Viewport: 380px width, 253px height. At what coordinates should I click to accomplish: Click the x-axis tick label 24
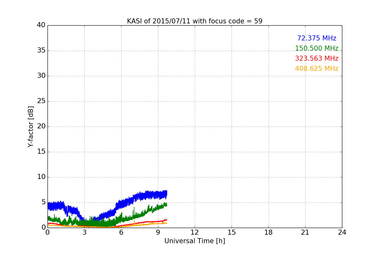pyautogui.click(x=342, y=232)
